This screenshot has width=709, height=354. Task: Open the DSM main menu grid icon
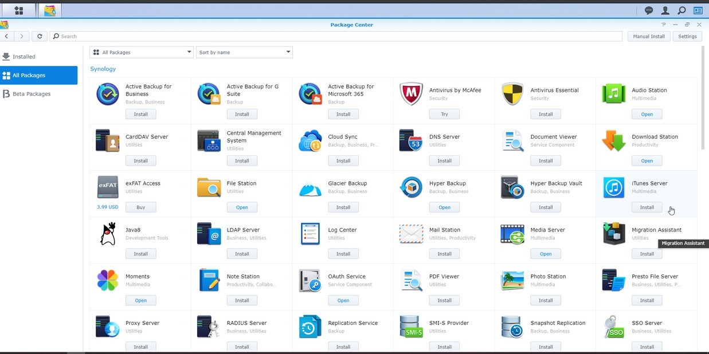(18, 10)
